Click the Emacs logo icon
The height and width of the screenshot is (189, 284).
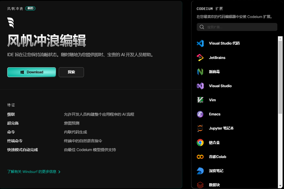200,114
